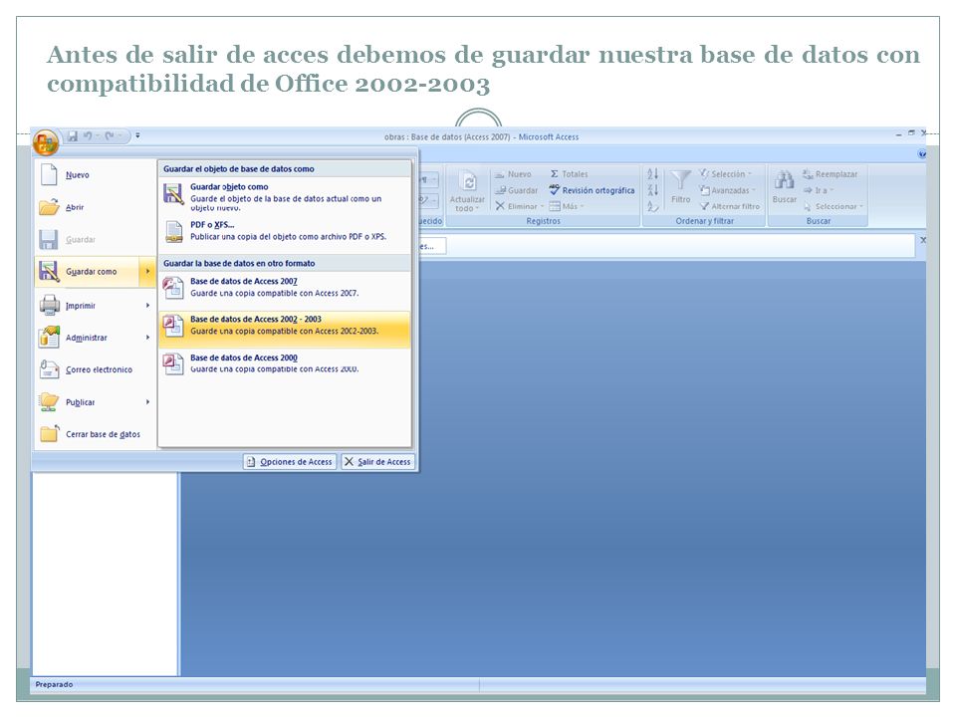Screen dimensions: 956x717
Task: Click the Correo electrónico envelope icon
Action: (x=49, y=369)
